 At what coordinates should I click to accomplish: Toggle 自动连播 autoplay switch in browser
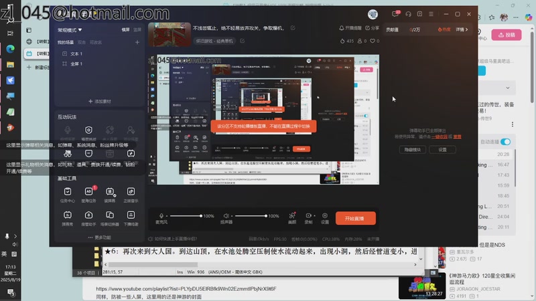pos(506,142)
